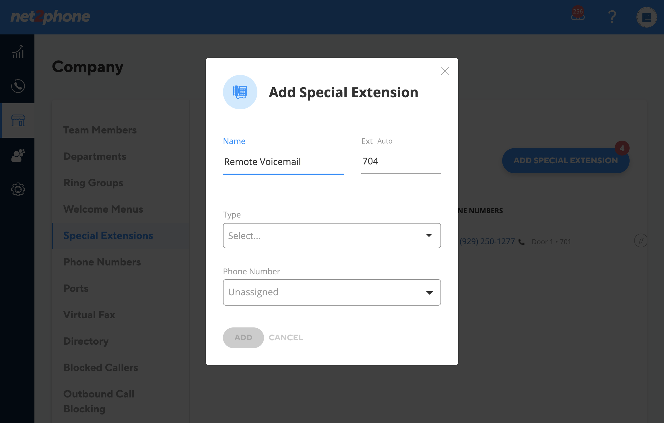The image size is (664, 423).
Task: Open Blocked Callers section
Action: (101, 368)
